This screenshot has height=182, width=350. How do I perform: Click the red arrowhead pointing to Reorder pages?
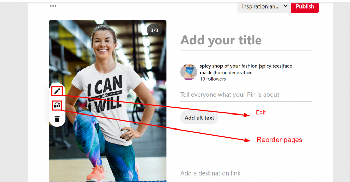[x=247, y=140]
